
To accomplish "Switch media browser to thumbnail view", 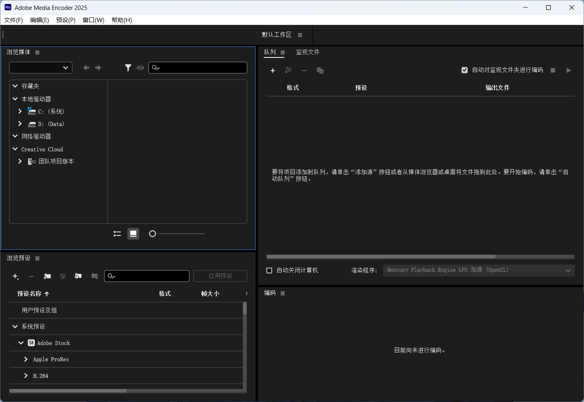I will [x=133, y=234].
